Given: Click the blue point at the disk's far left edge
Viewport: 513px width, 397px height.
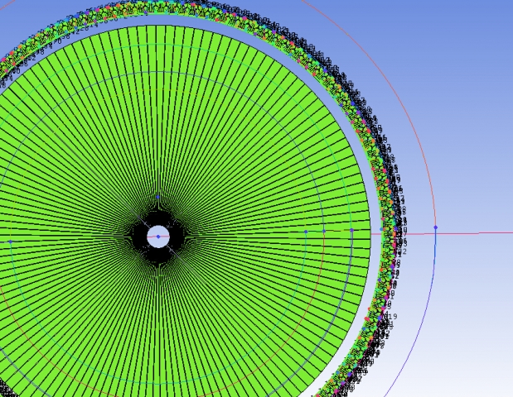Looking at the screenshot, I should pos(10,241).
